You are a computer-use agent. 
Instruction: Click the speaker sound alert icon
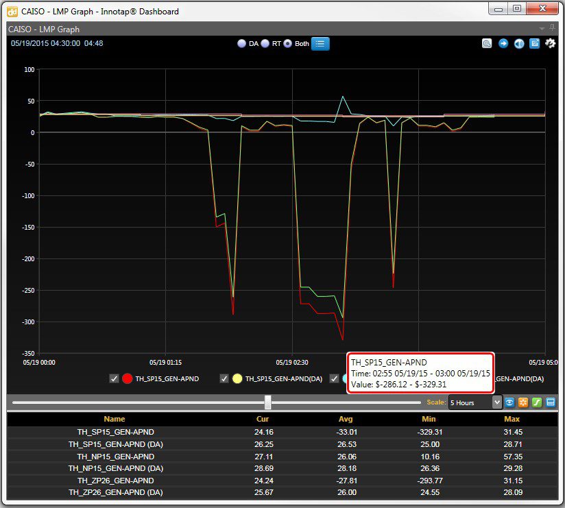tap(519, 44)
